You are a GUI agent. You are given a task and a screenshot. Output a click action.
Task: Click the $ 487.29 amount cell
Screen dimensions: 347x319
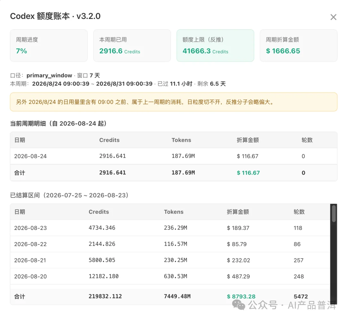238,277
